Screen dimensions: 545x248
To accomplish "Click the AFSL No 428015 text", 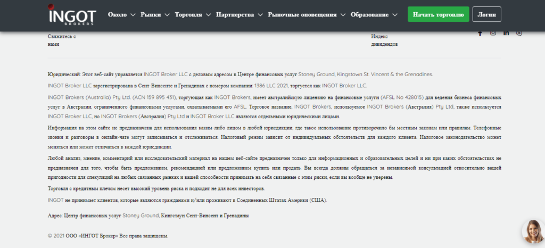I will click(403, 97).
